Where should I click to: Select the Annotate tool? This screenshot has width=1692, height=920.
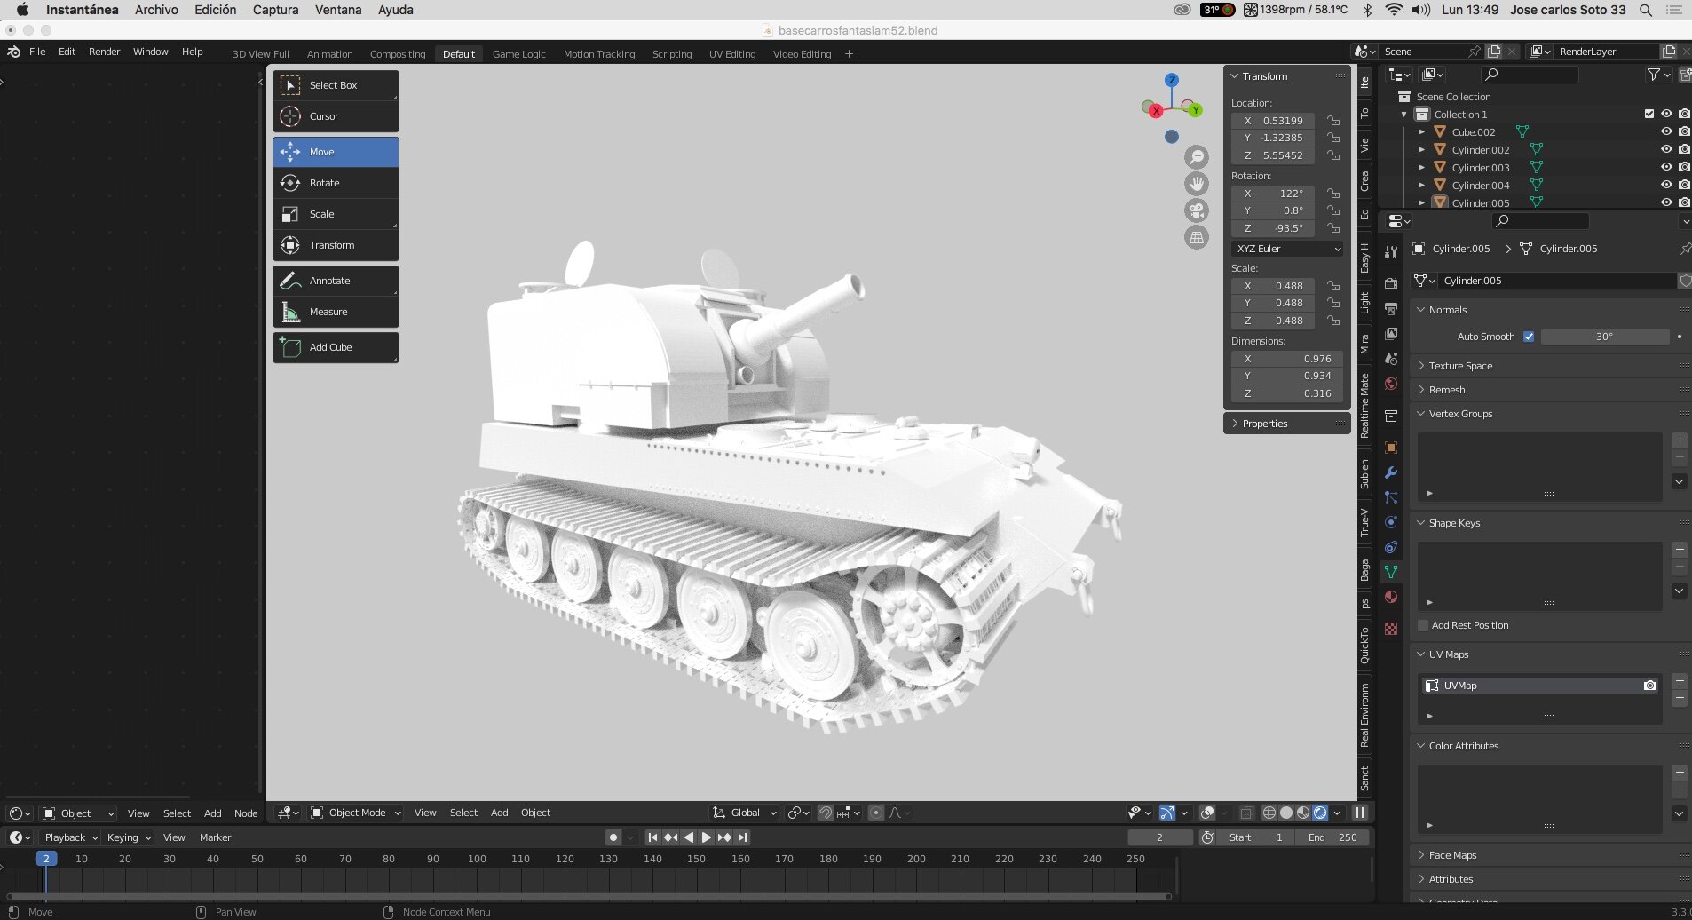pyautogui.click(x=336, y=281)
